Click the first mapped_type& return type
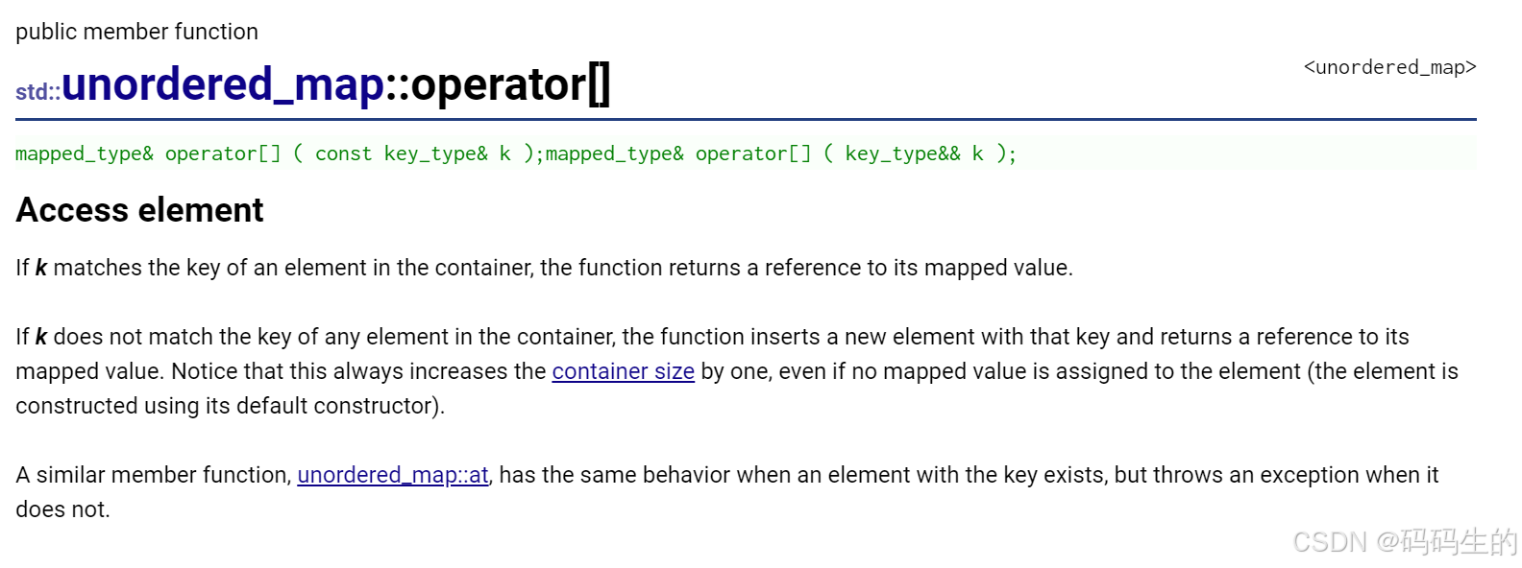The height and width of the screenshot is (568, 1522). tap(85, 154)
